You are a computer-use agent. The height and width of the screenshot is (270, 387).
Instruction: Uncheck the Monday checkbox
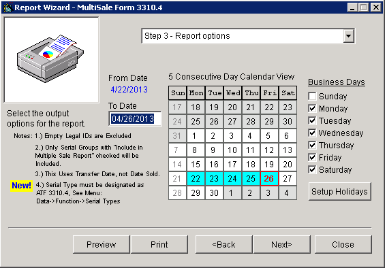point(312,108)
